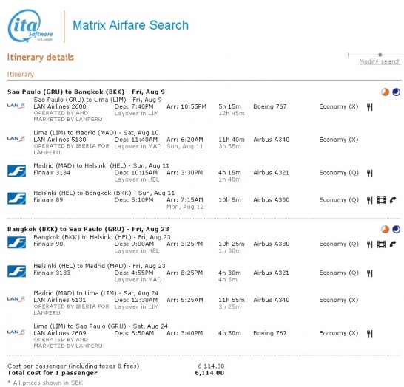404x387 pixels.
Task: Click the meal icon for LAN Airlines 2608
Action: 370,107
